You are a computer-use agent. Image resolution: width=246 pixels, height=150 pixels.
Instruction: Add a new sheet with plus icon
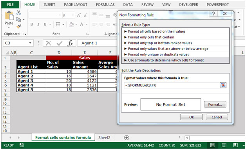pyautogui.click(x=127, y=138)
